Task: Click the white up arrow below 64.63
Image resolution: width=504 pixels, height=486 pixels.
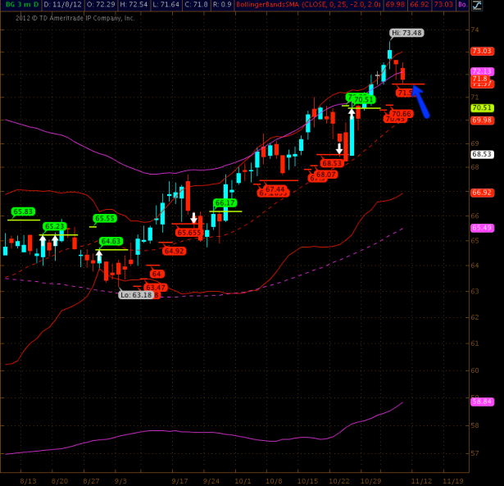Action: [99, 257]
